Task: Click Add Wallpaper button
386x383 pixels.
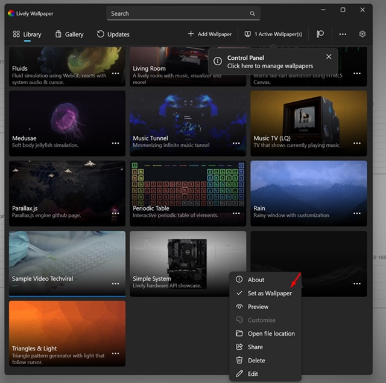Action: coord(209,34)
